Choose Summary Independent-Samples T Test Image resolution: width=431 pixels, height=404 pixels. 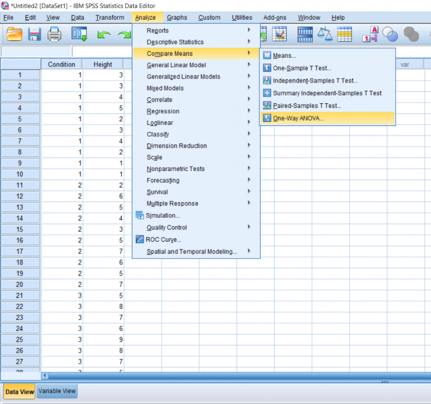pos(327,93)
